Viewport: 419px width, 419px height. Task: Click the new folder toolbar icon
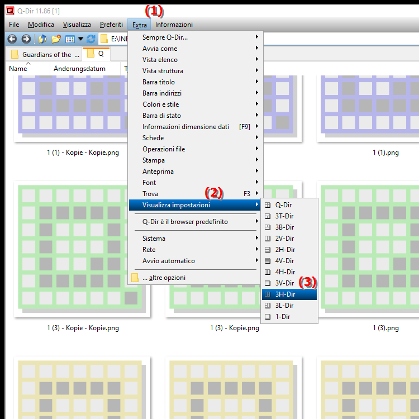[55, 39]
